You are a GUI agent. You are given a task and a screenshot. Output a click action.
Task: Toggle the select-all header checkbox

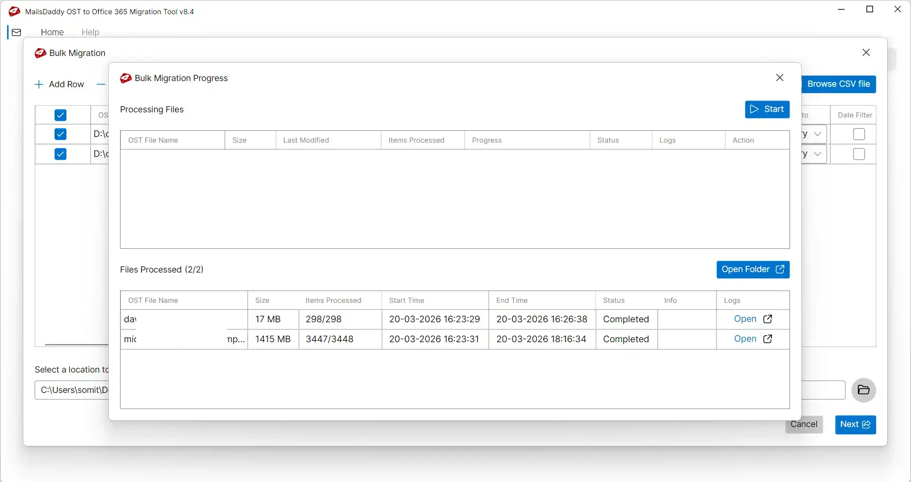(x=60, y=115)
